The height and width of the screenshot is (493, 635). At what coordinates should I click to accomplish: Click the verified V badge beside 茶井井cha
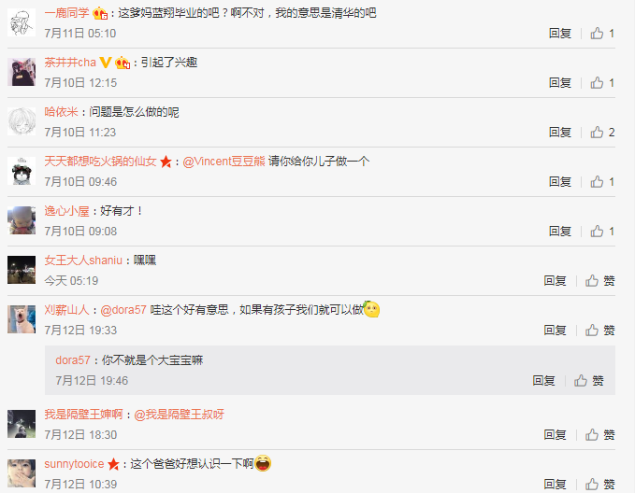click(x=106, y=63)
